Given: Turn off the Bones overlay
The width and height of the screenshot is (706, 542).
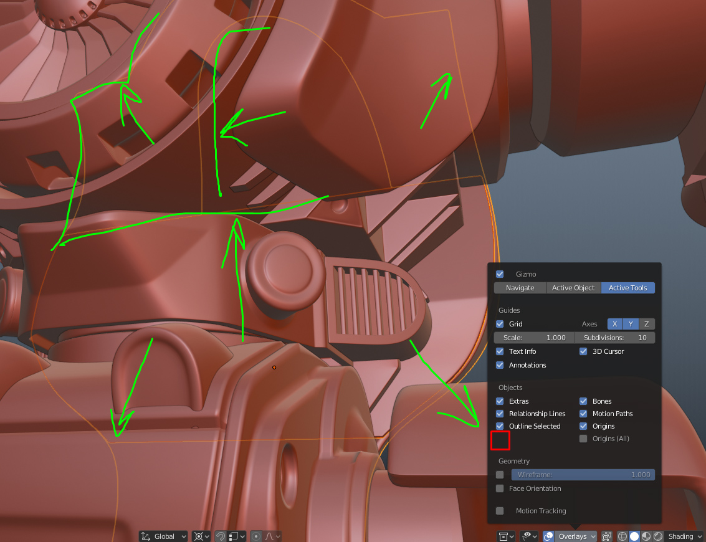Looking at the screenshot, I should click(583, 401).
